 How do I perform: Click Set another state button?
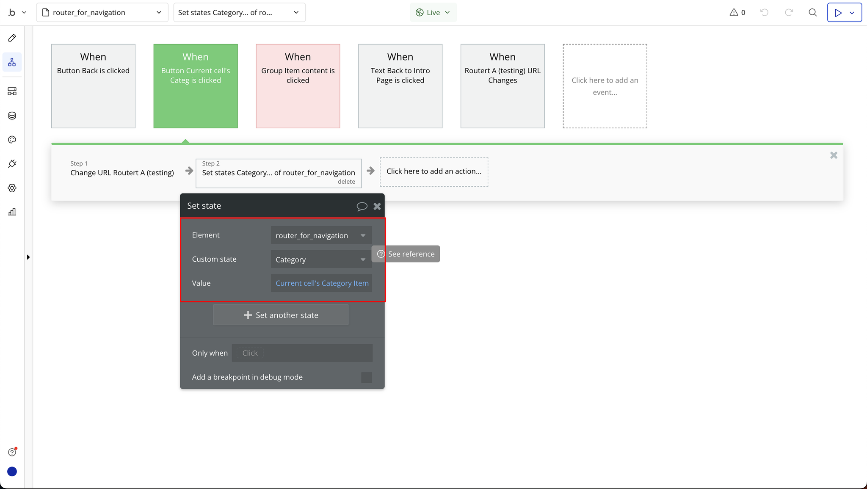pyautogui.click(x=281, y=315)
